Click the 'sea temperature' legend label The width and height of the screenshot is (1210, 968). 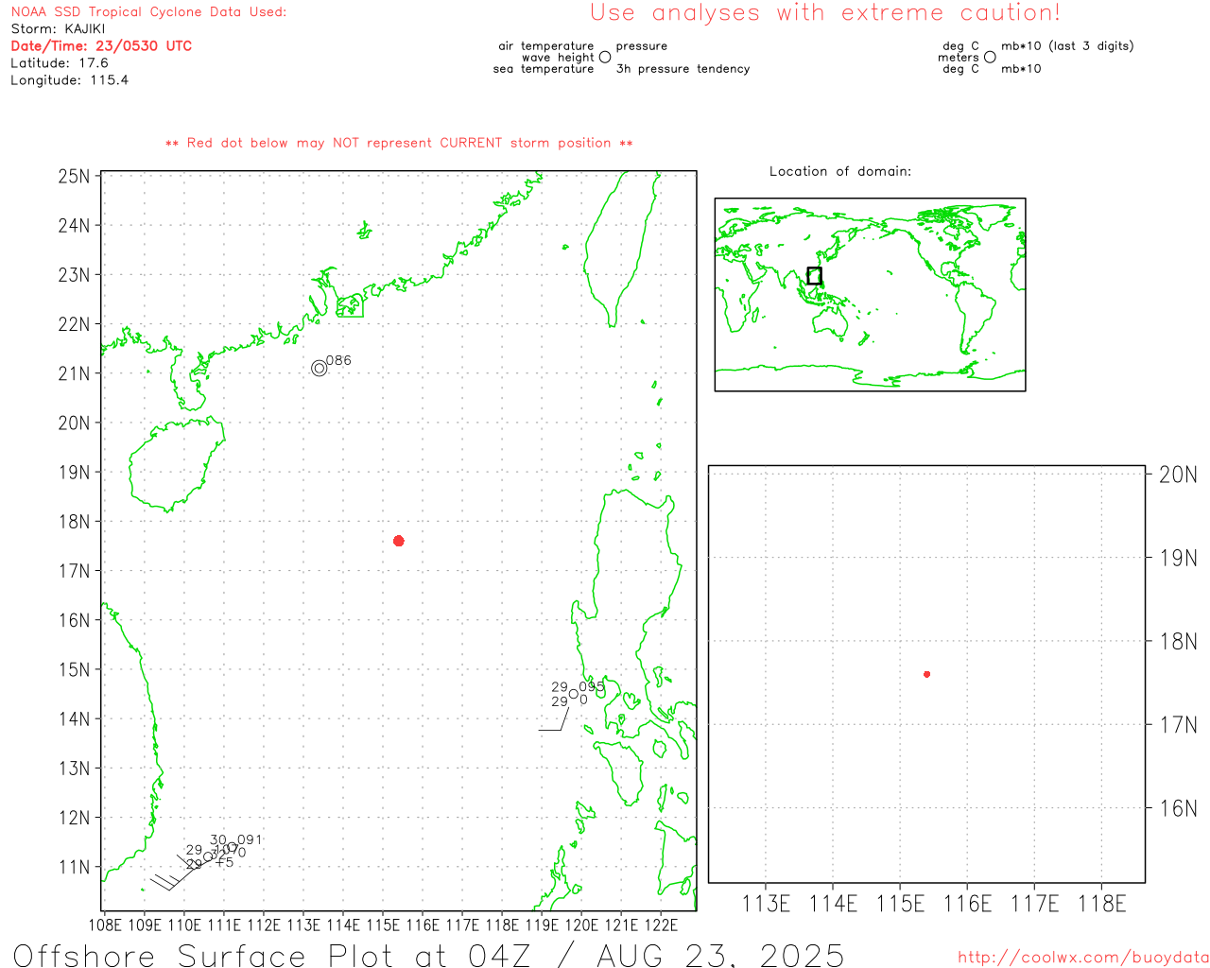click(x=544, y=69)
